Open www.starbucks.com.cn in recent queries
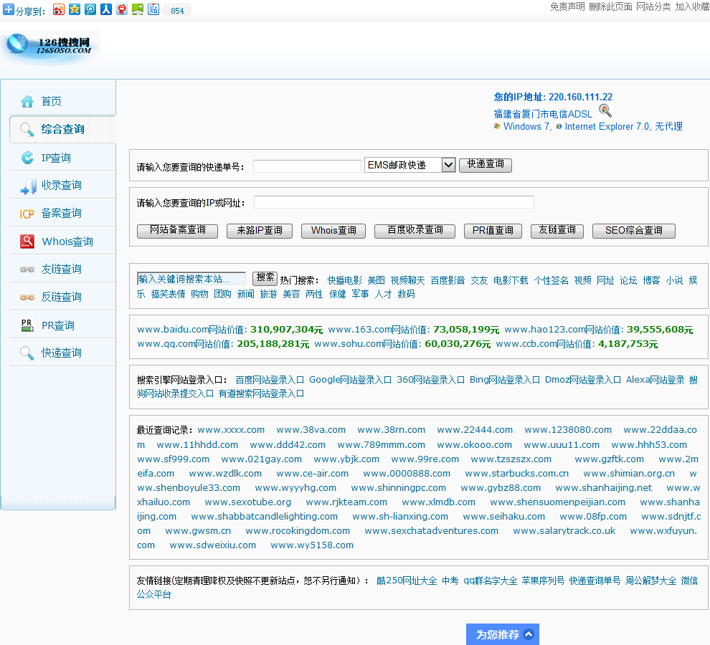Screen dimensions: 710x645 (516, 474)
